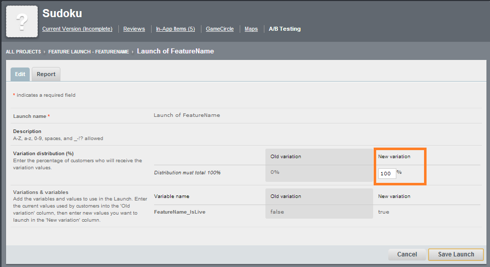Click the New variation percentage input field
Screen dimensions: 490x267
pos(387,173)
